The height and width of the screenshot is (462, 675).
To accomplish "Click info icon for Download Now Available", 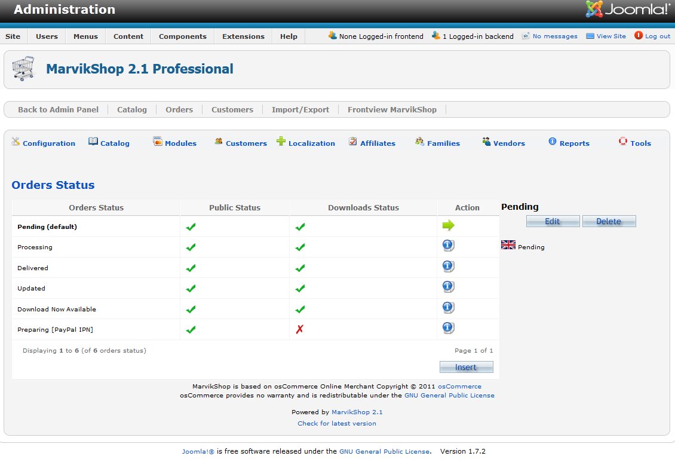I will pos(448,307).
